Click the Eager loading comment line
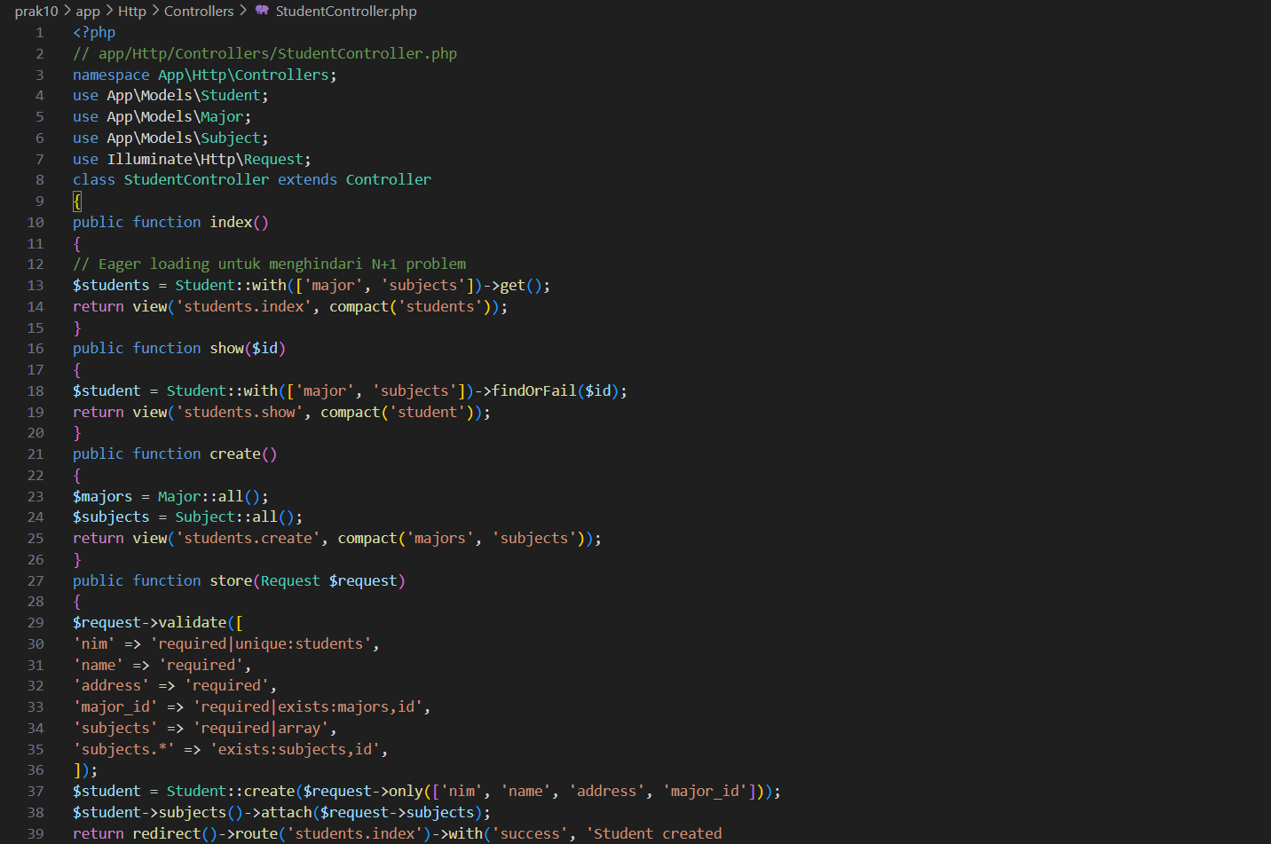Screen dimensions: 1271x844 269,264
